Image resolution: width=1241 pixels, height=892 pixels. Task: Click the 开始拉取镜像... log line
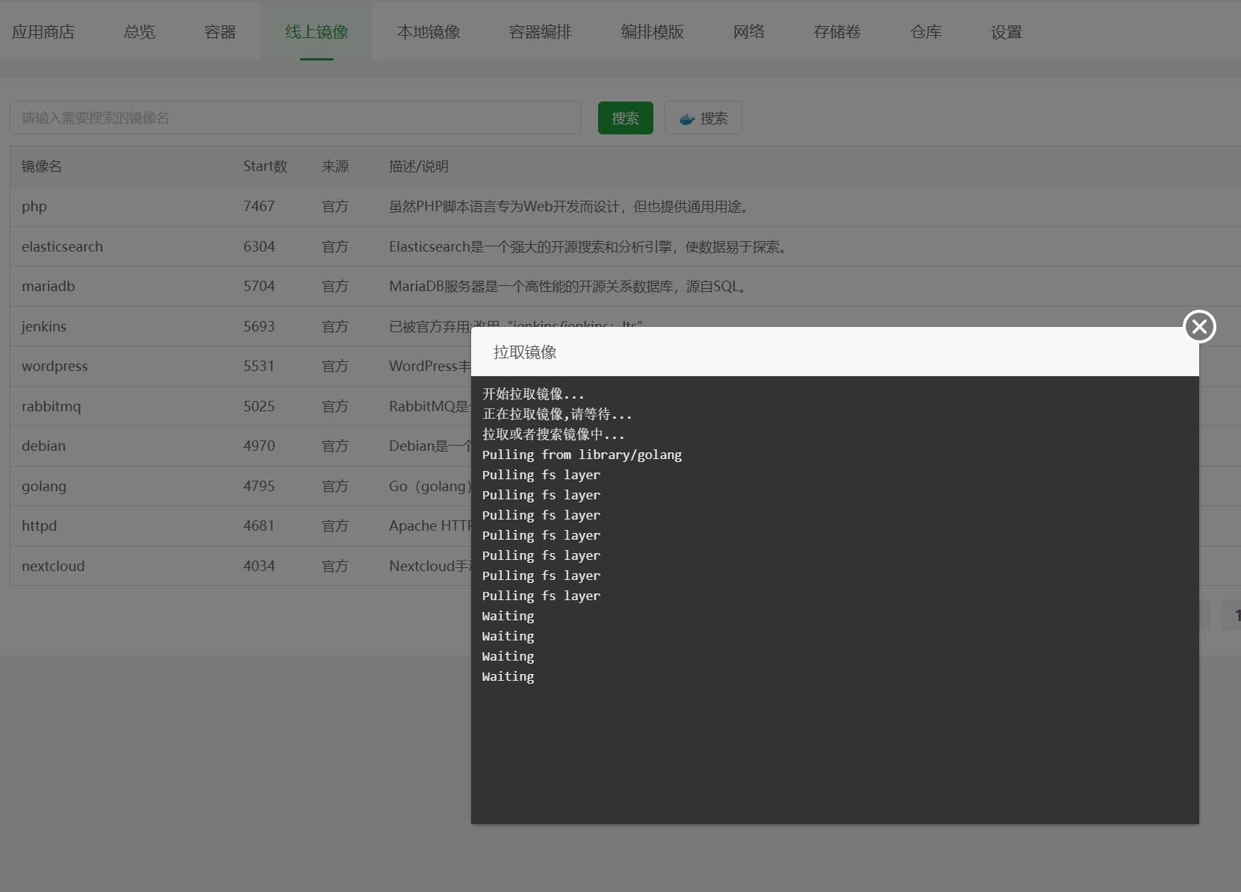(533, 394)
